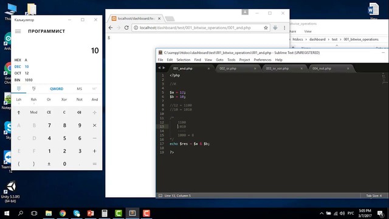Open the Goto menu in Sublime Text
This screenshot has width=389, height=219.
[219, 60]
